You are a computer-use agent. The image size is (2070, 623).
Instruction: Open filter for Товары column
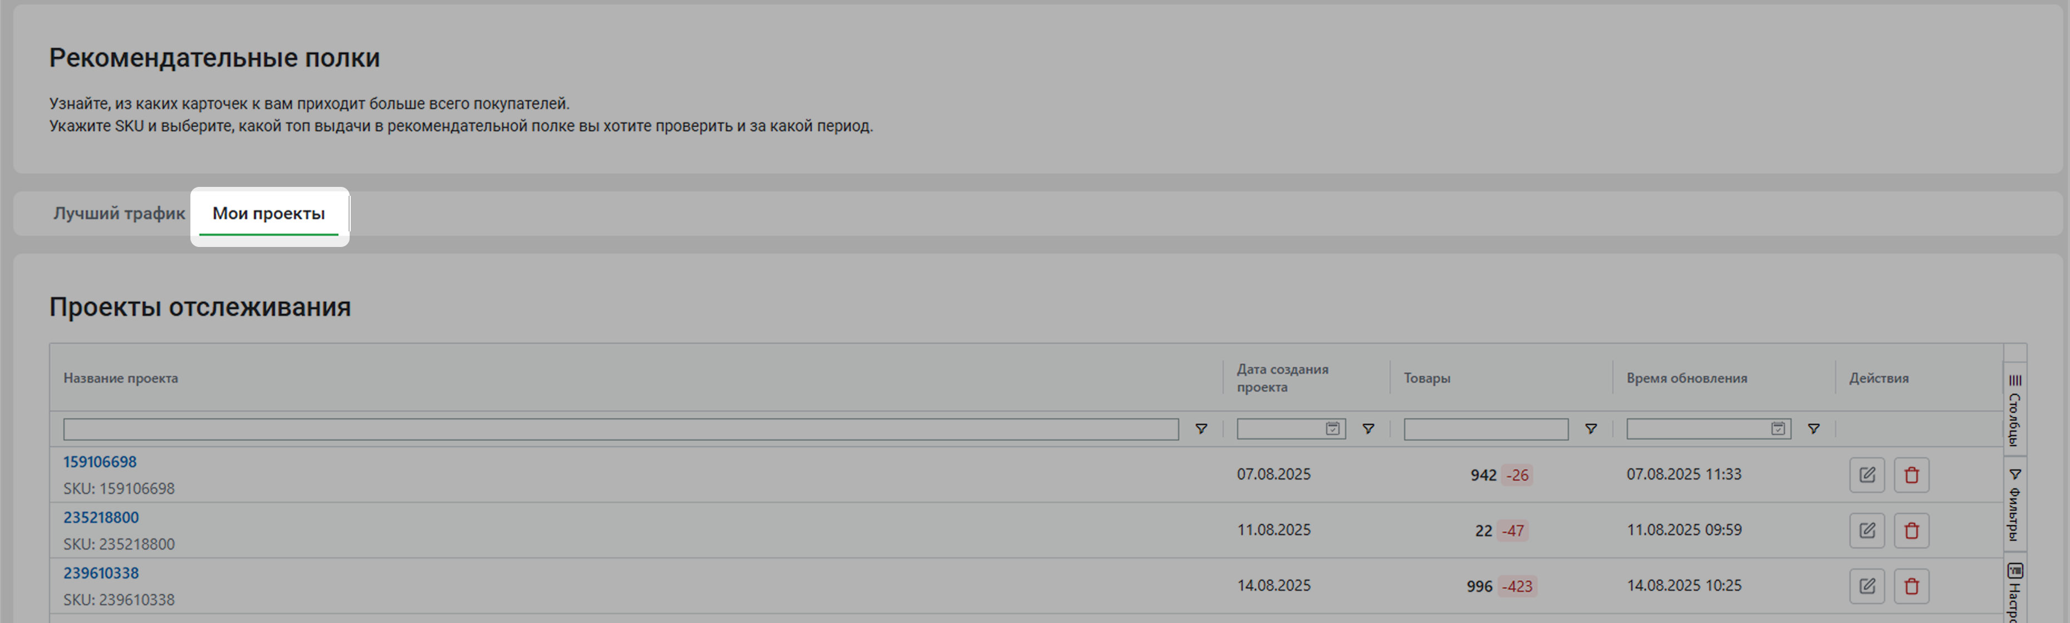[1590, 429]
